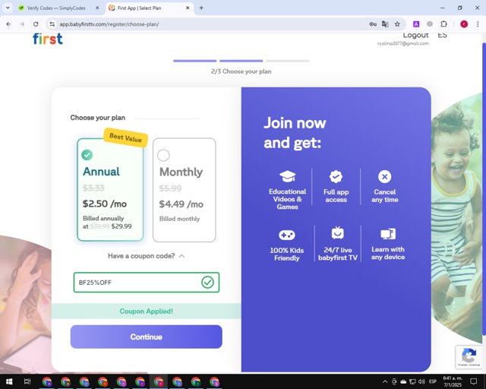The width and height of the screenshot is (486, 389).
Task: Click the $4.49 /mo price text
Action: (181, 204)
